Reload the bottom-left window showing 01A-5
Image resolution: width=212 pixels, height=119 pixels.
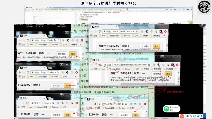pos(28,103)
